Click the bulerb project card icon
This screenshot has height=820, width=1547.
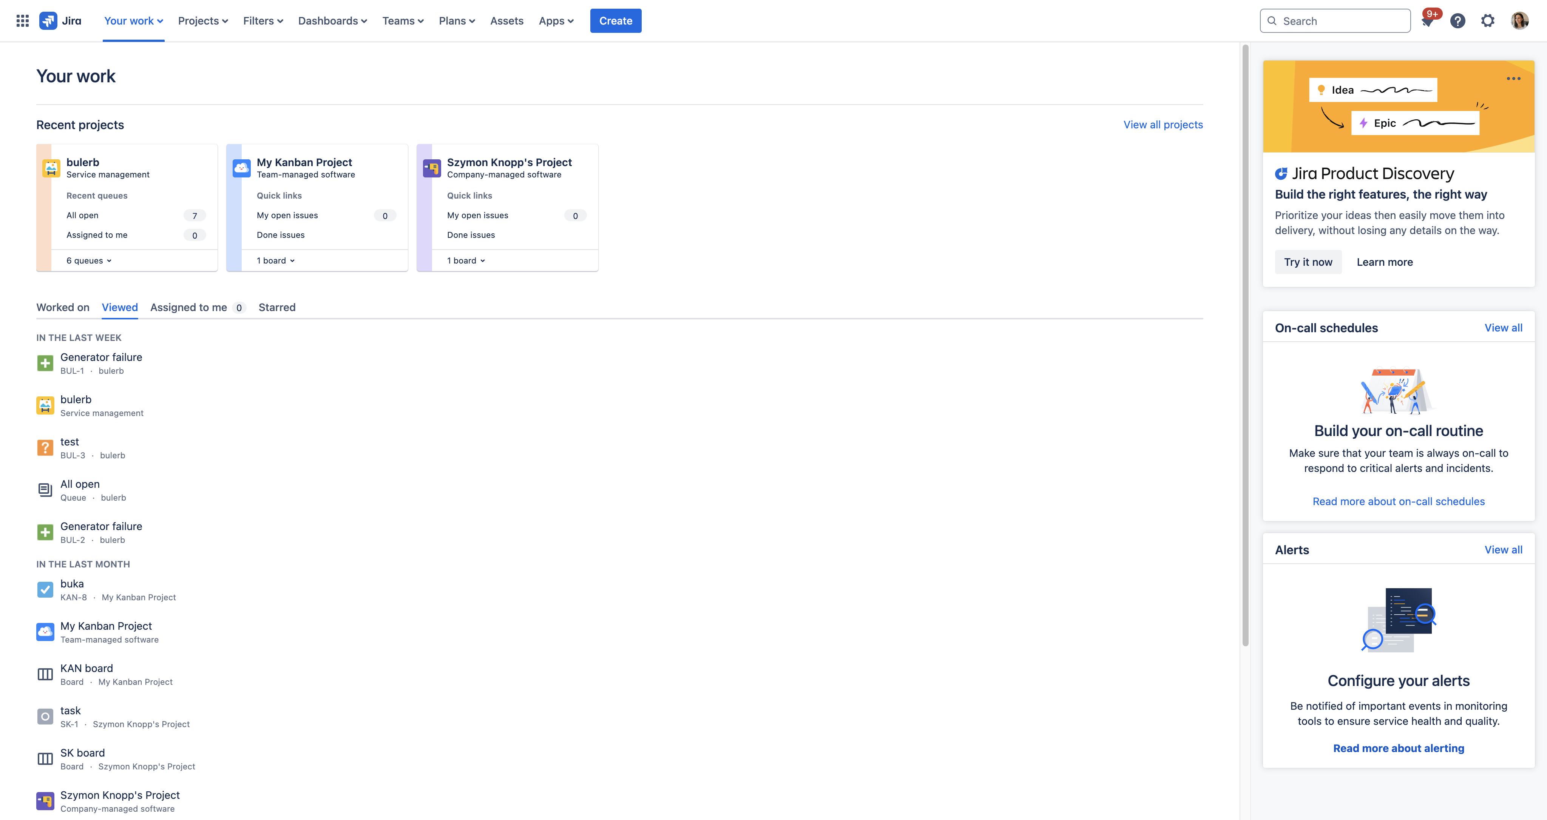[x=52, y=168]
